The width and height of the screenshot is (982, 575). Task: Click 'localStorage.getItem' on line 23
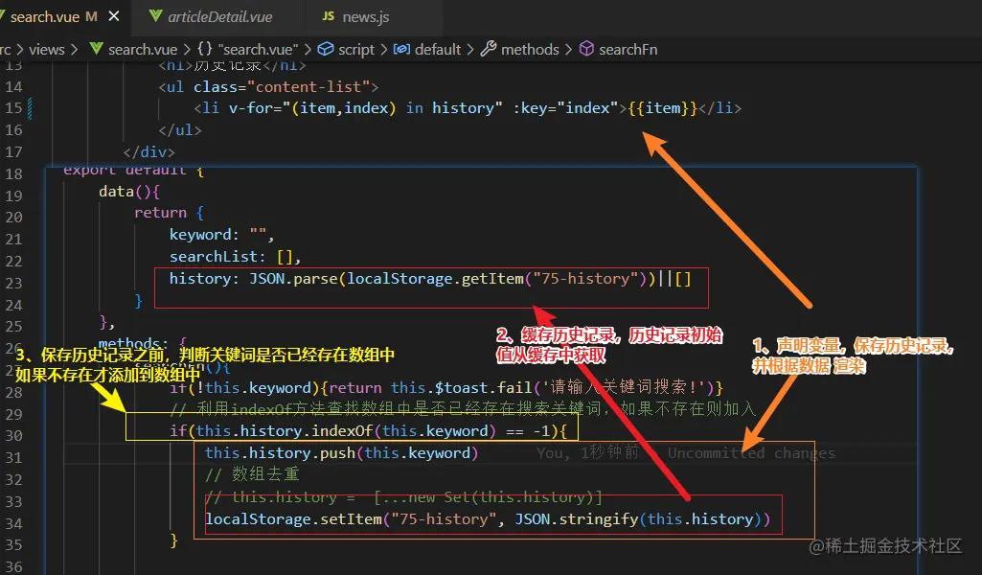coord(435,279)
